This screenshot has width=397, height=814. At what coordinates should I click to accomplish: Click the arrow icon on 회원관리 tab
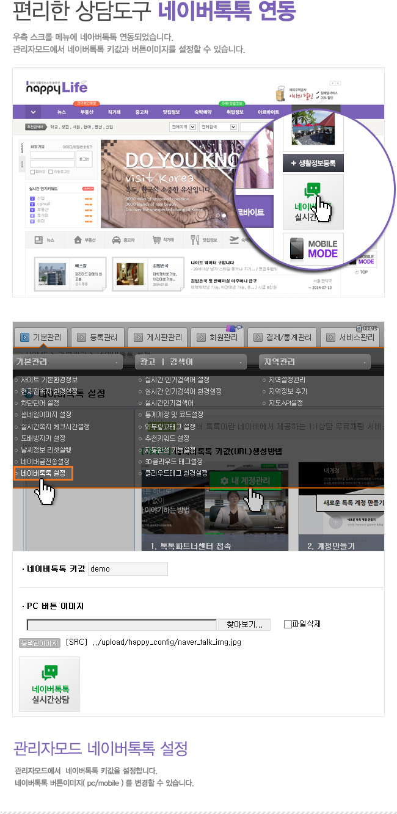[200, 337]
